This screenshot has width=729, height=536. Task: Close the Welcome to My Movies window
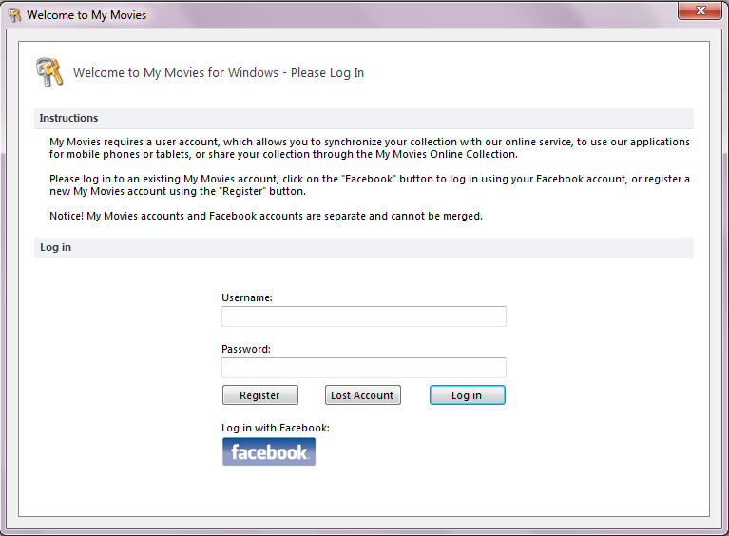pos(700,11)
